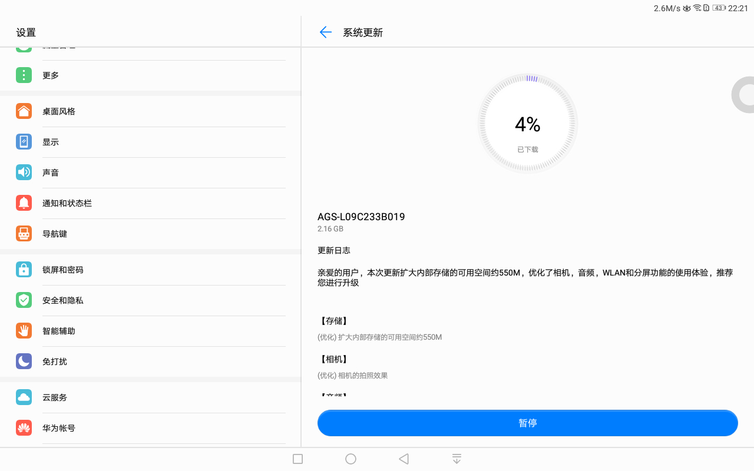
Task: Open 导航键 navigation key settings icon
Action: coord(24,234)
